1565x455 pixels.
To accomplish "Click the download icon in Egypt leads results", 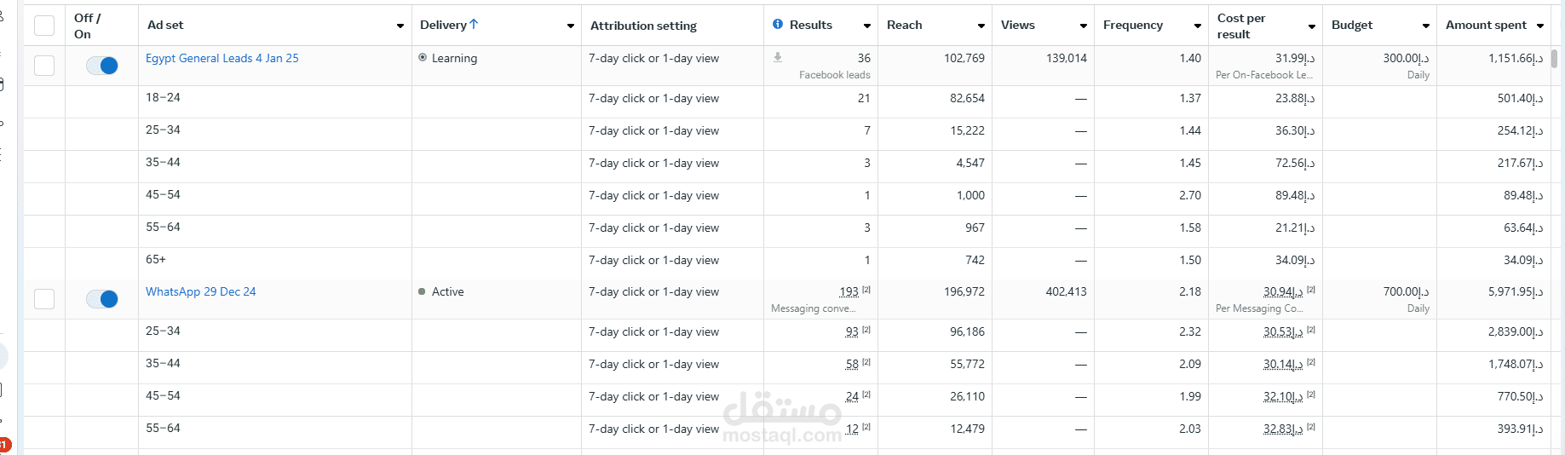I will click(777, 58).
